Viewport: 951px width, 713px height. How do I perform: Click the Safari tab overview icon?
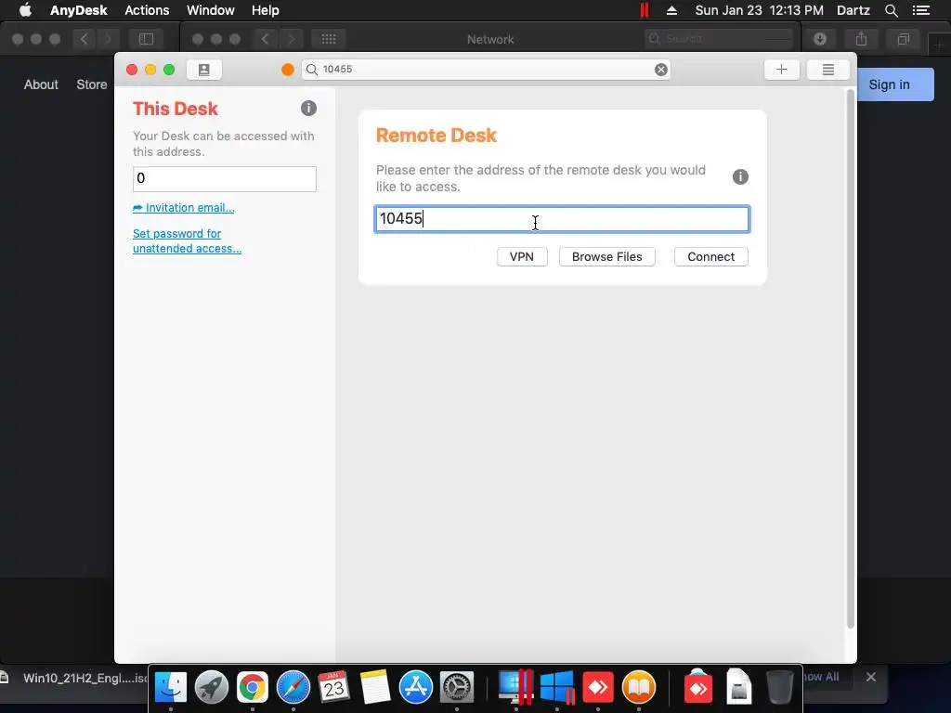pyautogui.click(x=903, y=39)
